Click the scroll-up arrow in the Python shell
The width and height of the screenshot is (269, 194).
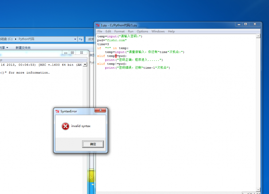(85, 65)
